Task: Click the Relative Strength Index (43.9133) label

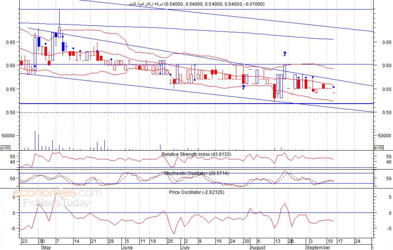Action: (196, 154)
